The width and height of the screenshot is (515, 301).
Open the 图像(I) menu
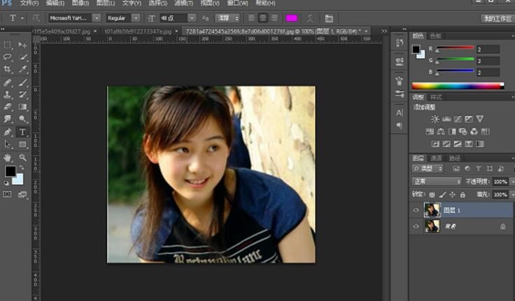pos(80,3)
